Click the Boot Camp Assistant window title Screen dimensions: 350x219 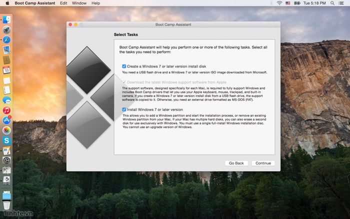click(x=173, y=24)
